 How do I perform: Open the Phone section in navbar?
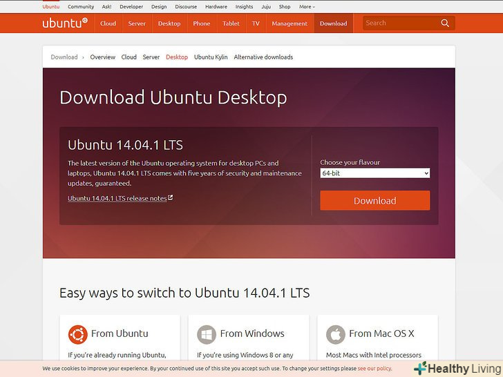[x=202, y=23]
